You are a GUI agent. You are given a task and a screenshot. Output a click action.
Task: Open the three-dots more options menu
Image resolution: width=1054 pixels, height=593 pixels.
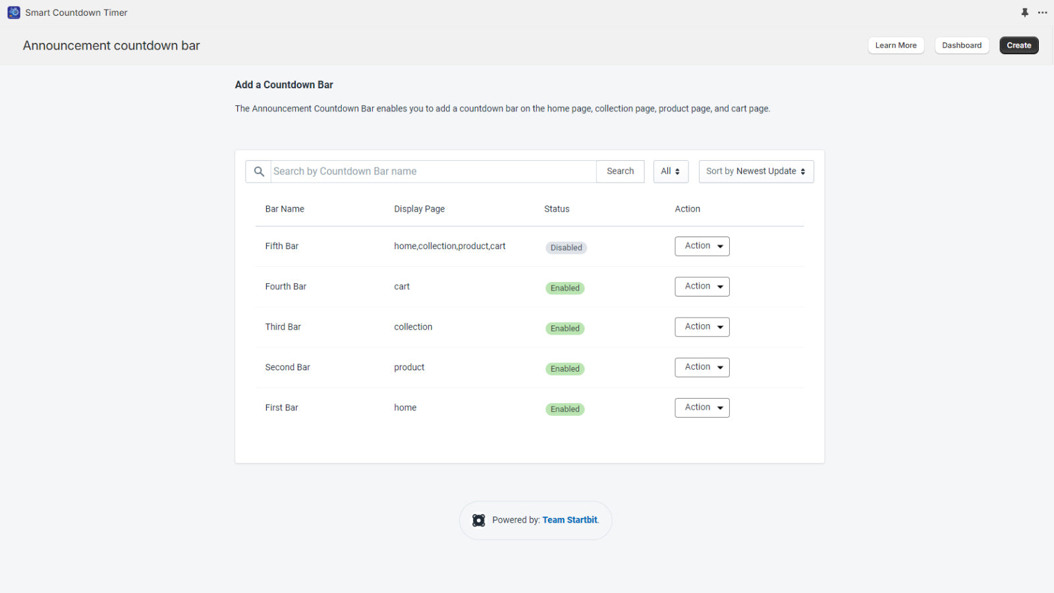pyautogui.click(x=1042, y=13)
